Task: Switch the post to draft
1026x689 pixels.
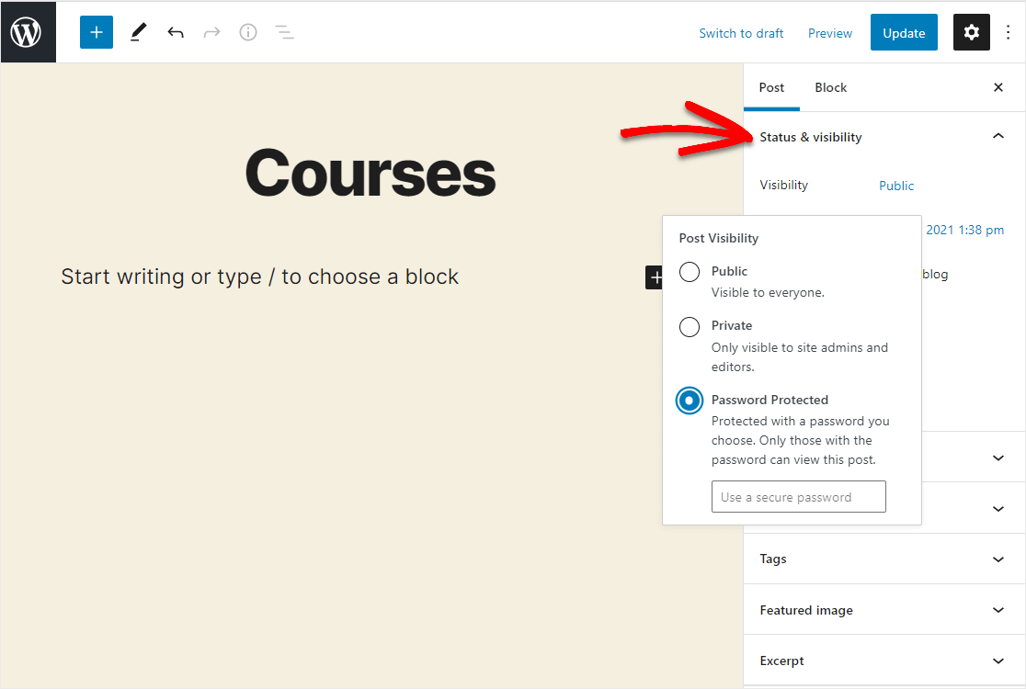Action: coord(741,33)
